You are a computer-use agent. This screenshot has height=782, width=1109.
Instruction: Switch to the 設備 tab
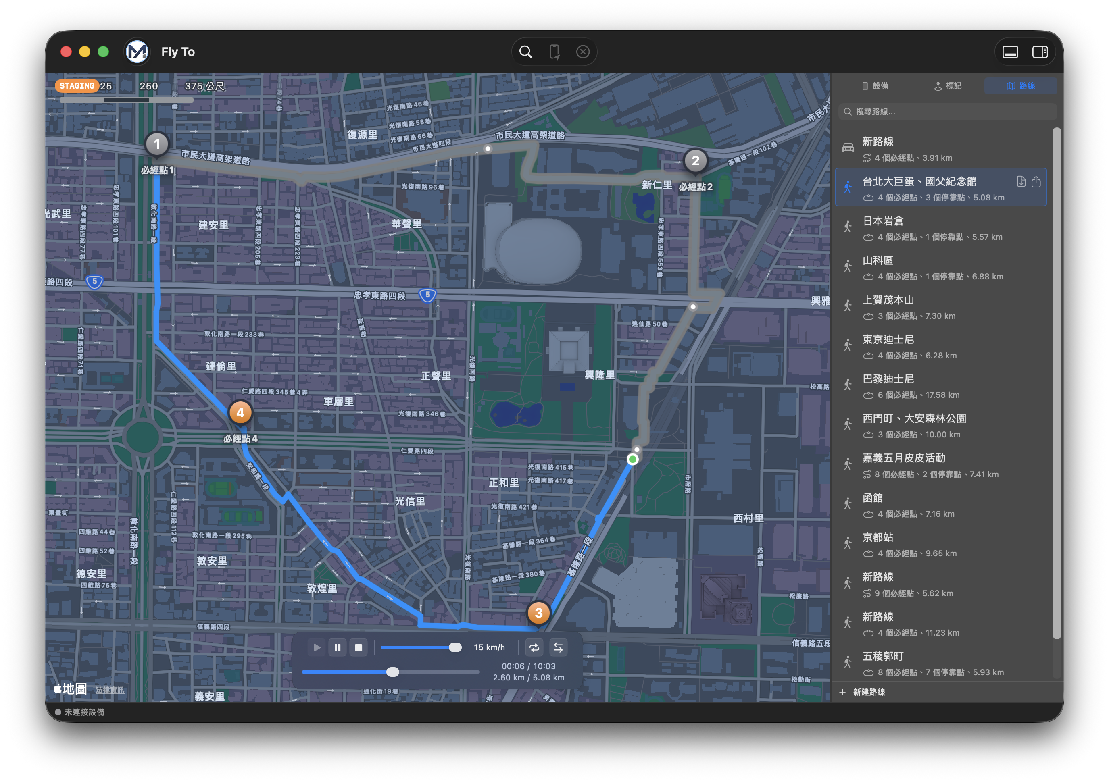[x=875, y=86]
